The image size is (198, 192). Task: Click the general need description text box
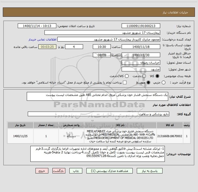click(x=97, y=96)
